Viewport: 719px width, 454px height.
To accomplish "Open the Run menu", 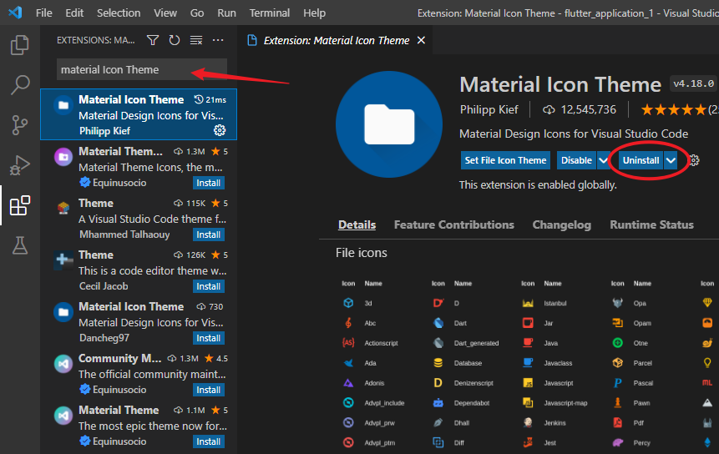I will click(x=226, y=13).
